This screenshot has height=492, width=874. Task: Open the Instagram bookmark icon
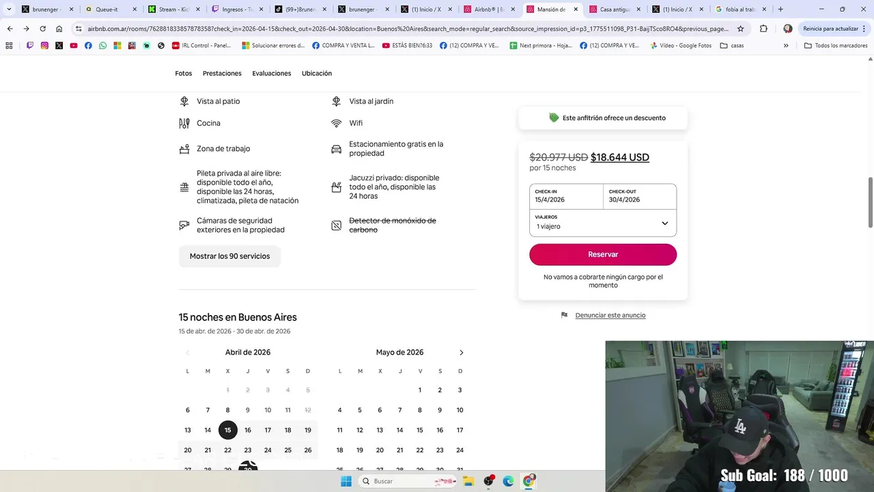44,45
